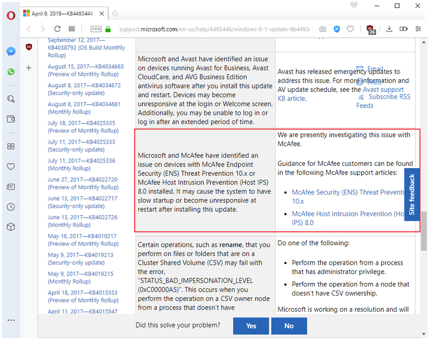This screenshot has height=341, width=430.
Task: Open History clock icon in sidebar
Action: pos(11,207)
